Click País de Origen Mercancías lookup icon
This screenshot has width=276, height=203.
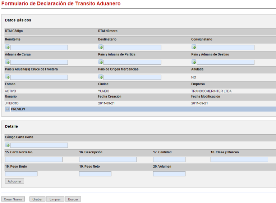[101, 77]
